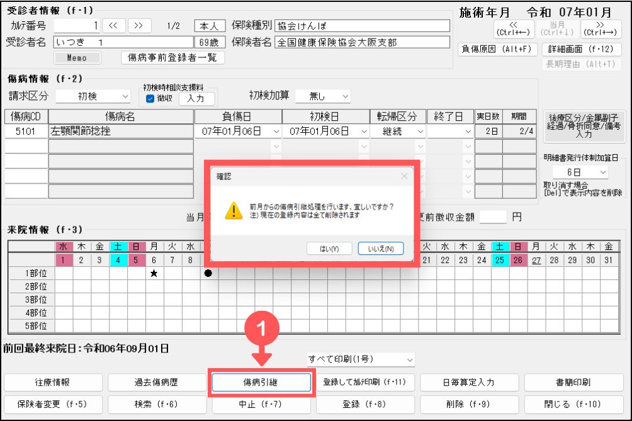Open the 明細書発行体制加算日 6日 dropdown

tap(580, 172)
